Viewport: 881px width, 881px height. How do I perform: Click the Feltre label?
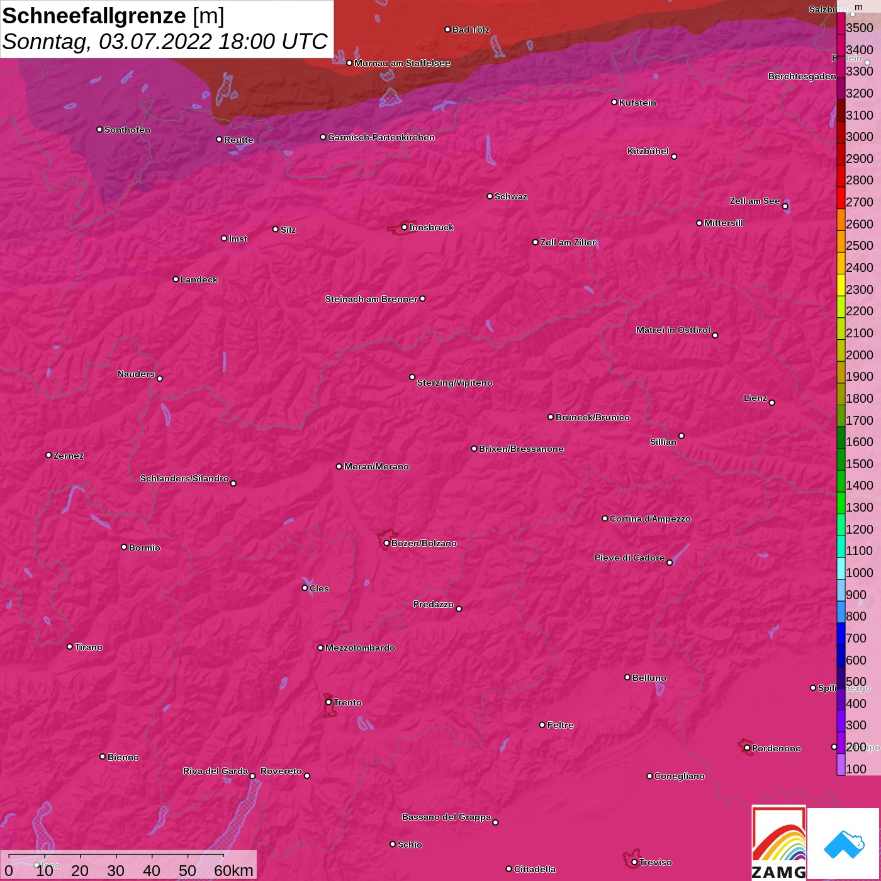[x=560, y=725]
